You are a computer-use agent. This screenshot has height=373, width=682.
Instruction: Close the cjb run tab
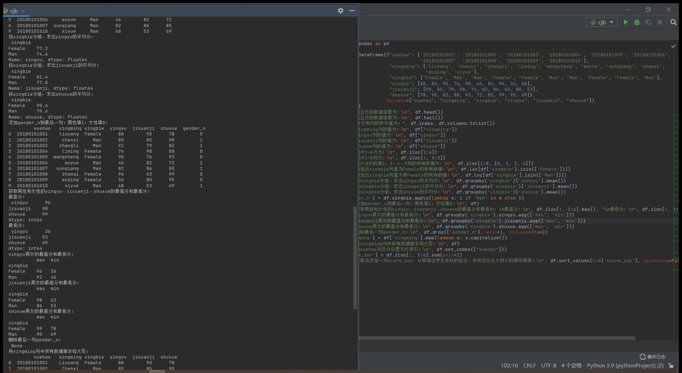(x=23, y=11)
